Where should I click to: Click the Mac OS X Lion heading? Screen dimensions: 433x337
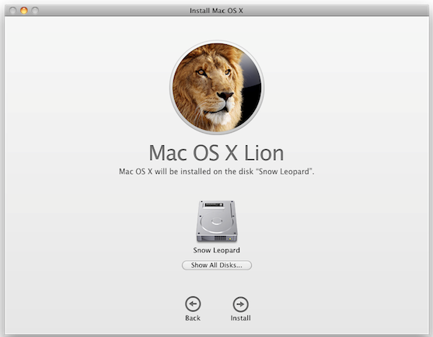216,153
